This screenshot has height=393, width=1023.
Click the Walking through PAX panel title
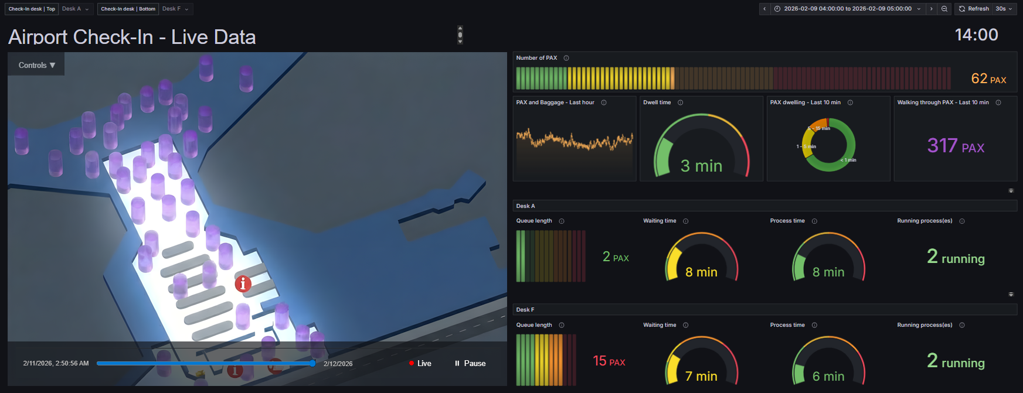(943, 102)
